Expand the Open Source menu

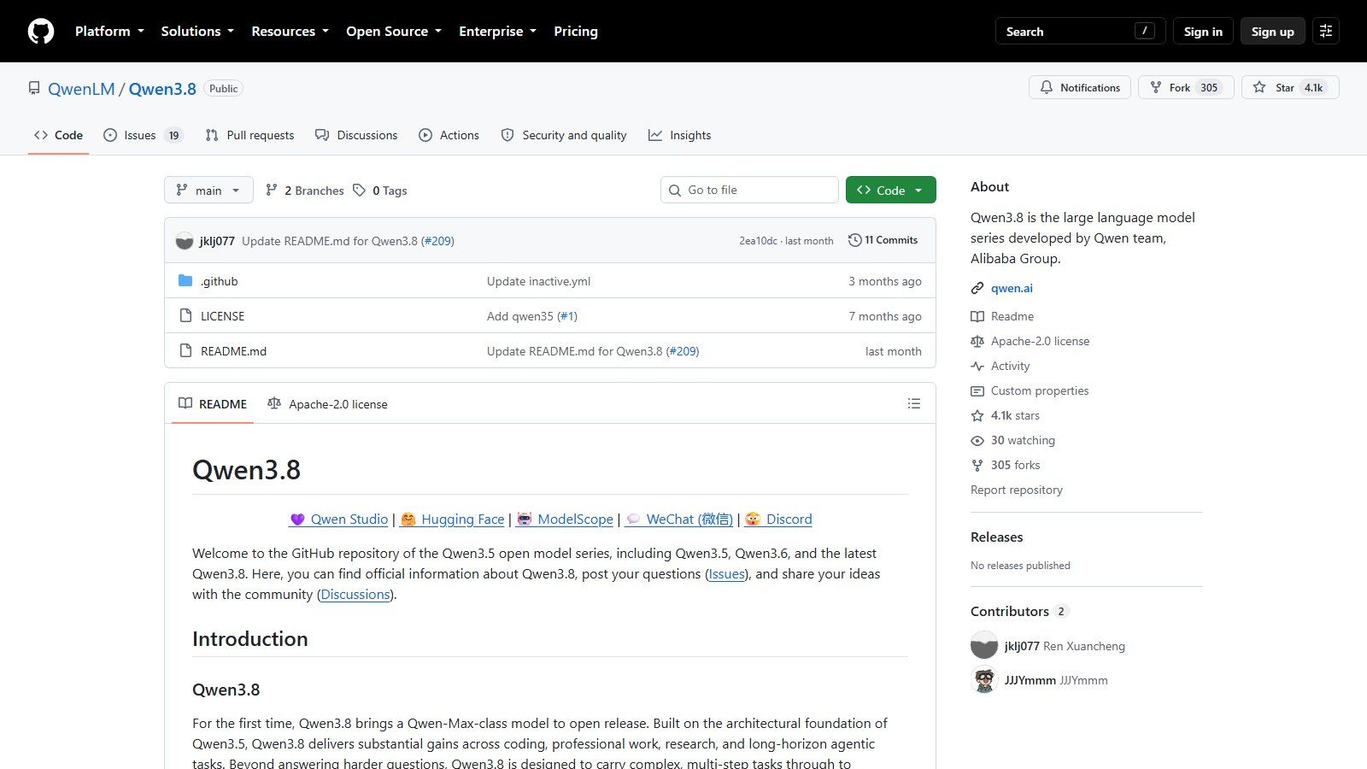tap(394, 32)
